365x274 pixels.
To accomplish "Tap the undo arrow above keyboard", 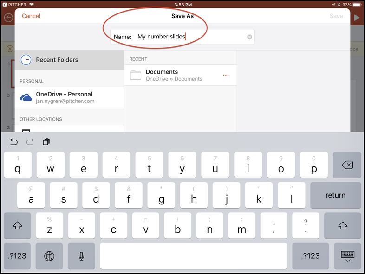I will 14,142.
